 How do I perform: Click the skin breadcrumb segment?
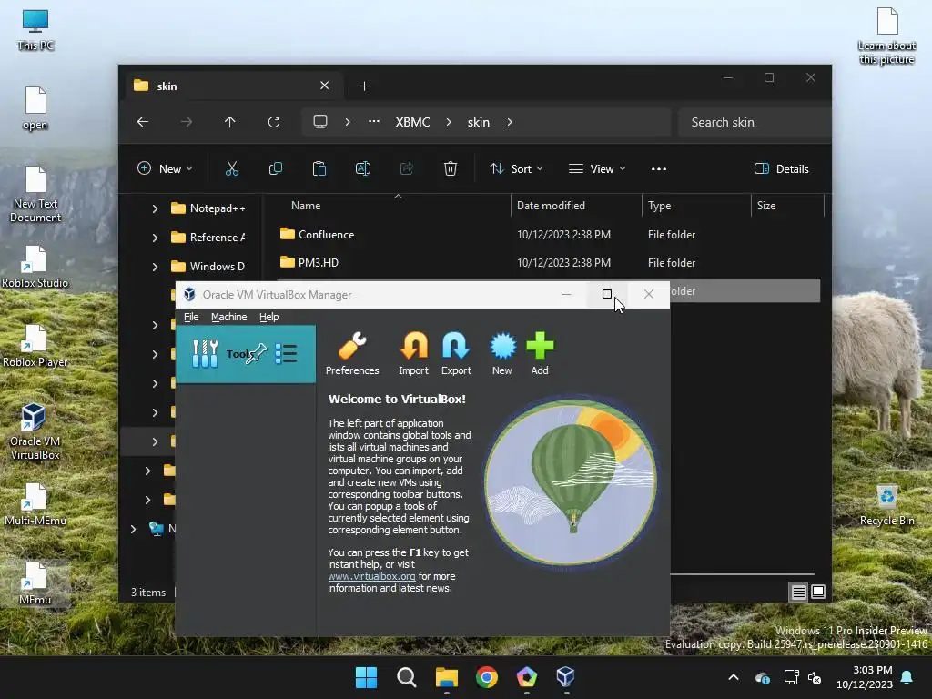479,122
